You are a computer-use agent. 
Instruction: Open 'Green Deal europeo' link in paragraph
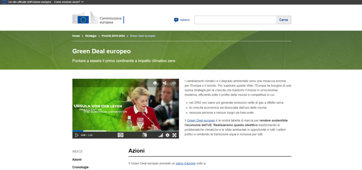pyautogui.click(x=201, y=121)
